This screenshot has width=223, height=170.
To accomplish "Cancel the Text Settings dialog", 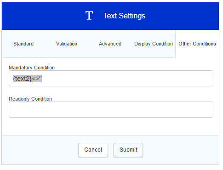I will [x=93, y=150].
